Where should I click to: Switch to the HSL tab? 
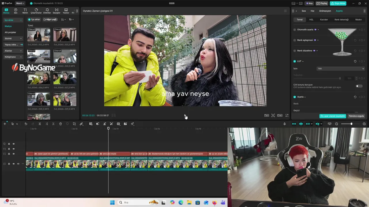point(311,20)
